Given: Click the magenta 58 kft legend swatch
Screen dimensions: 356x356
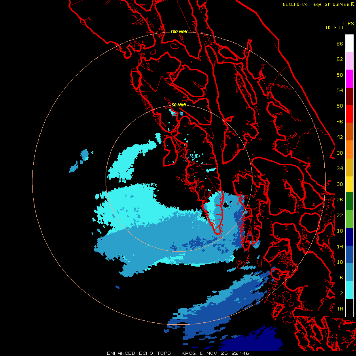Looking at the screenshot, I should point(349,79).
